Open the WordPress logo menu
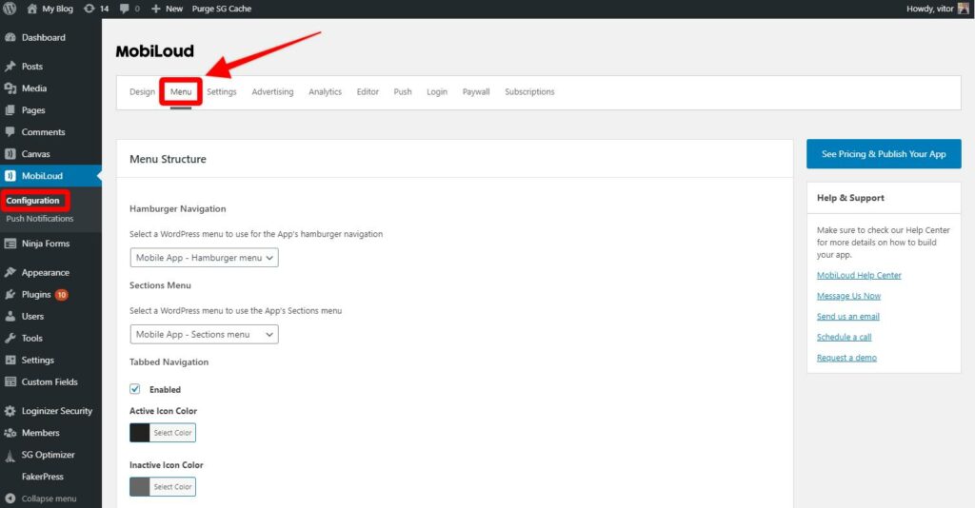This screenshot has width=975, height=508. (10, 9)
